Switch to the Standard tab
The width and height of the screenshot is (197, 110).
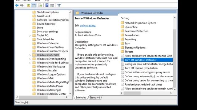tap(95, 97)
